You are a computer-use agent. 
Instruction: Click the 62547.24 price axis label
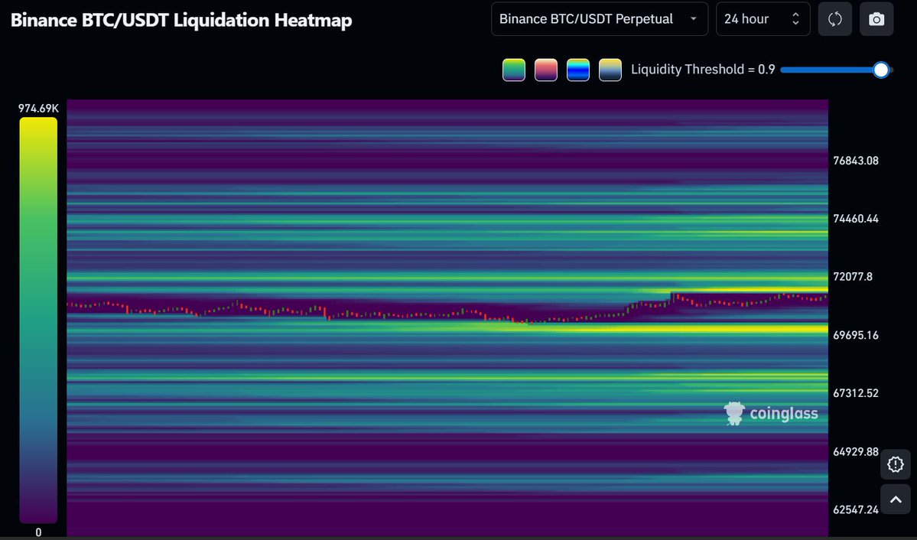[x=856, y=509]
